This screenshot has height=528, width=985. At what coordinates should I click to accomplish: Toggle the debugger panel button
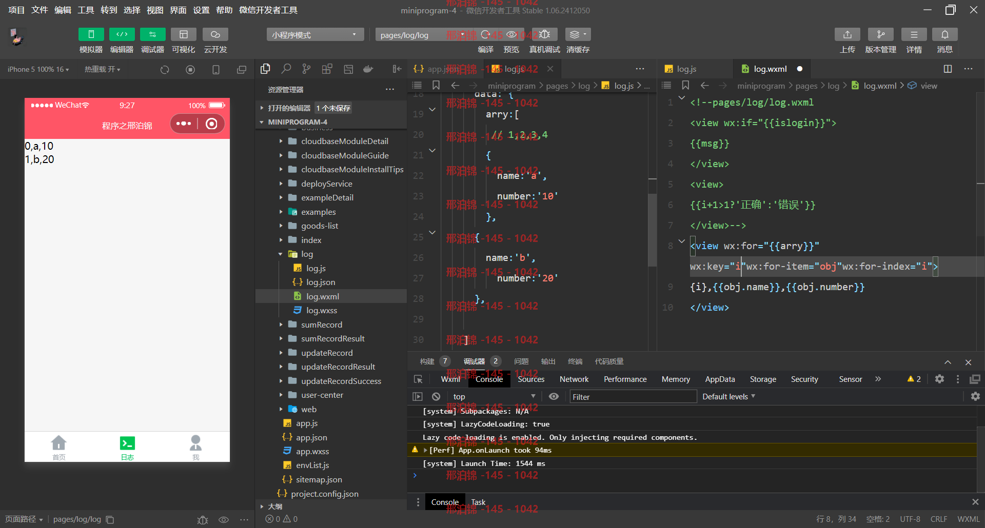click(152, 34)
